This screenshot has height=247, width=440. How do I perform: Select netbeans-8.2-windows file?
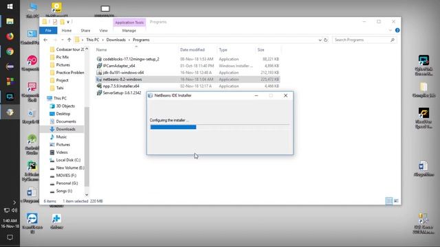[x=122, y=80]
